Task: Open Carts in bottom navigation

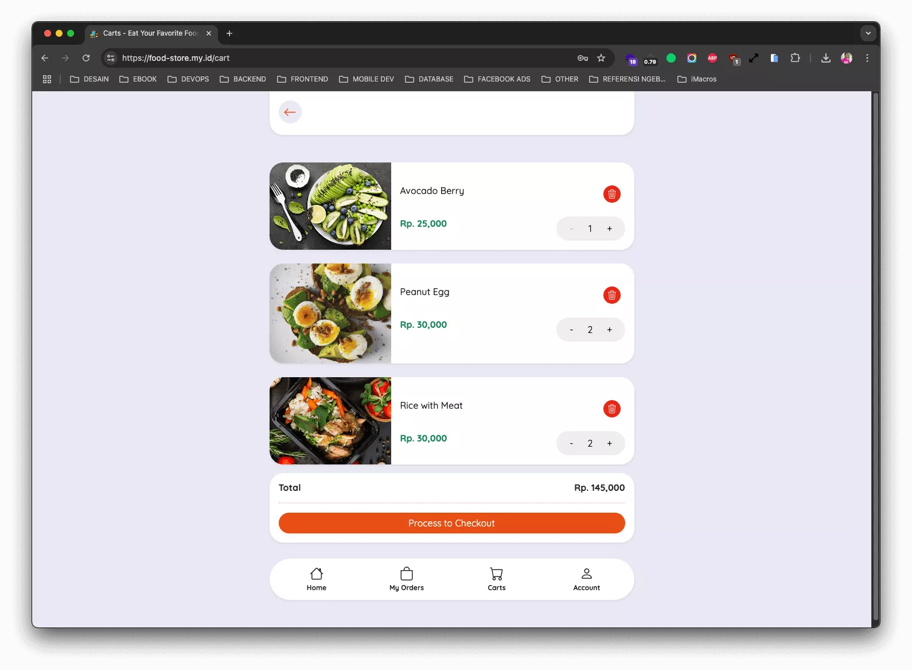Action: pos(497,579)
